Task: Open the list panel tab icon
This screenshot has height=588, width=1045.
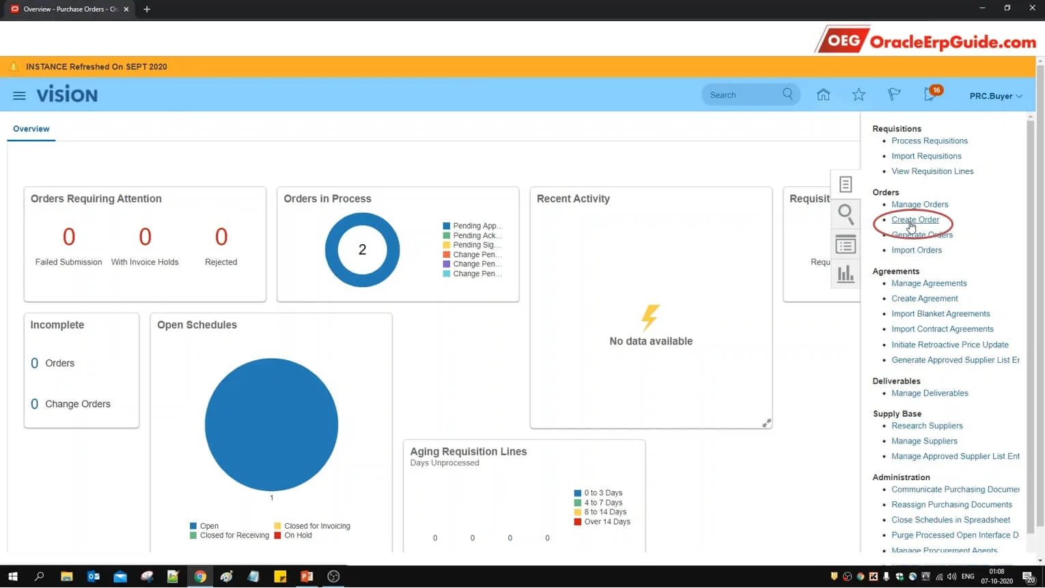Action: [x=846, y=244]
